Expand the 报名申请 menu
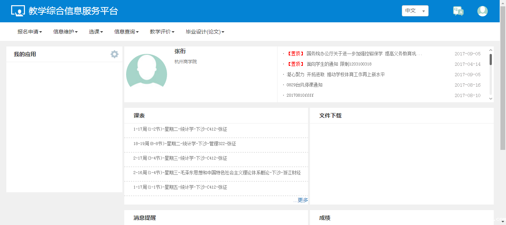Image resolution: width=506 pixels, height=225 pixels. [x=30, y=32]
